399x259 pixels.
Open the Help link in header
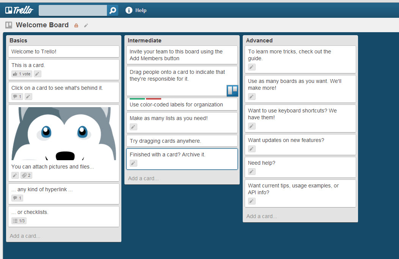[141, 10]
